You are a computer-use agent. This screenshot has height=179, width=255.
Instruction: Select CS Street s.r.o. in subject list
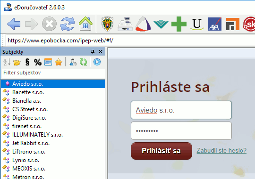pyautogui.click(x=53, y=109)
